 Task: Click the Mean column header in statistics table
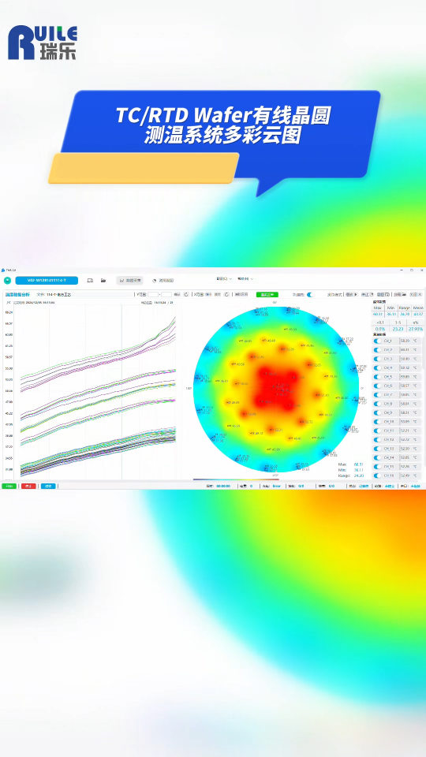coord(418,308)
